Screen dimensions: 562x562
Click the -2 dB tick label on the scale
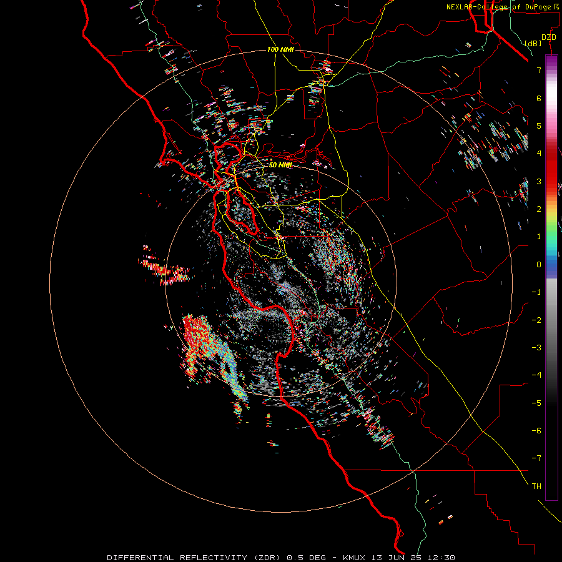tap(536, 320)
